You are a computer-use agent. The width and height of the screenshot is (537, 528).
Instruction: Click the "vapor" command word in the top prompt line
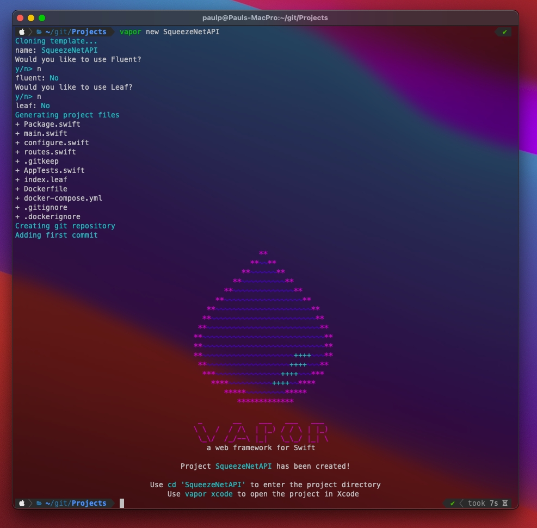tap(131, 32)
